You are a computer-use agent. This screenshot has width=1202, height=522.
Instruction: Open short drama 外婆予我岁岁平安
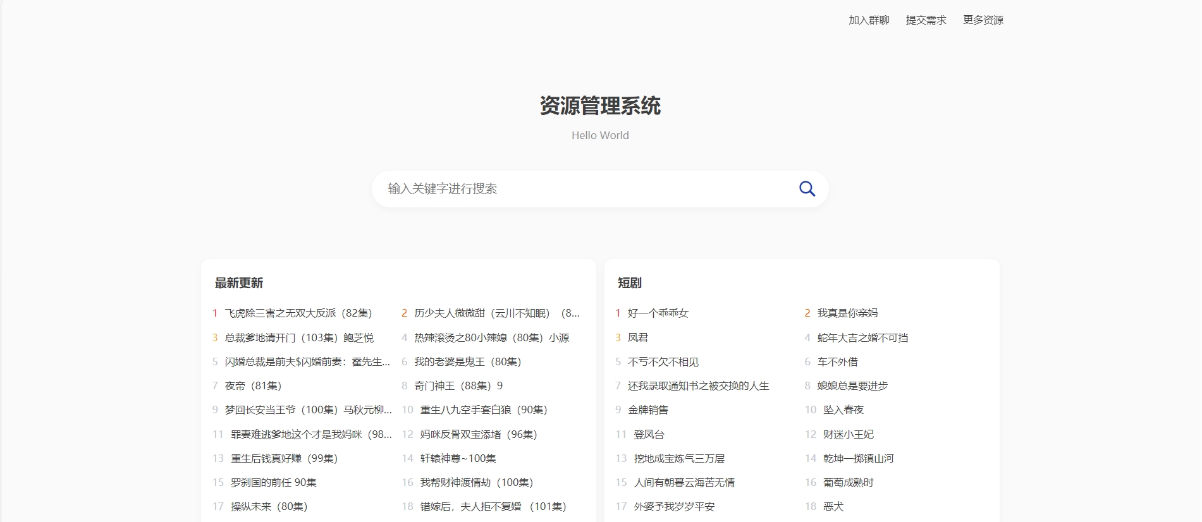[x=674, y=506]
